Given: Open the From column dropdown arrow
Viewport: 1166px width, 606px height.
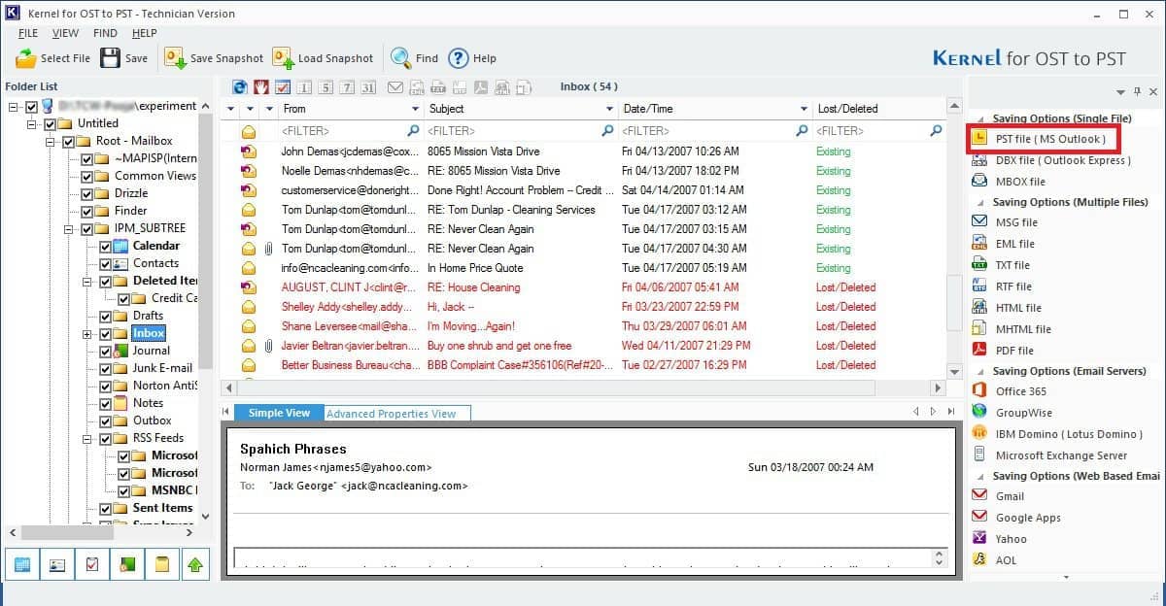Looking at the screenshot, I should click(416, 109).
